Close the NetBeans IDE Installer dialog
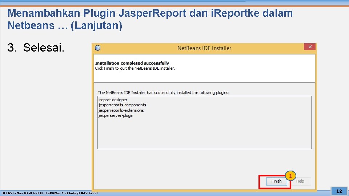The width and height of the screenshot is (349, 196). tap(310, 47)
